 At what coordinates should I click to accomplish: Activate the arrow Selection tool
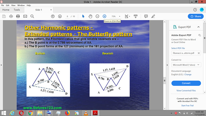pyautogui.click(x=83, y=16)
